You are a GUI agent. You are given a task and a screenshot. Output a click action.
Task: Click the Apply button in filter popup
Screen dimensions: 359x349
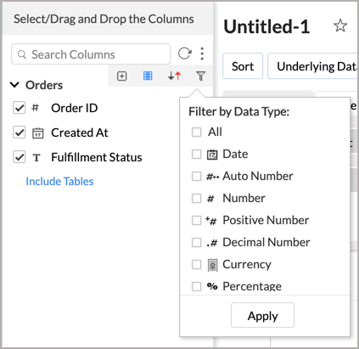point(262,315)
